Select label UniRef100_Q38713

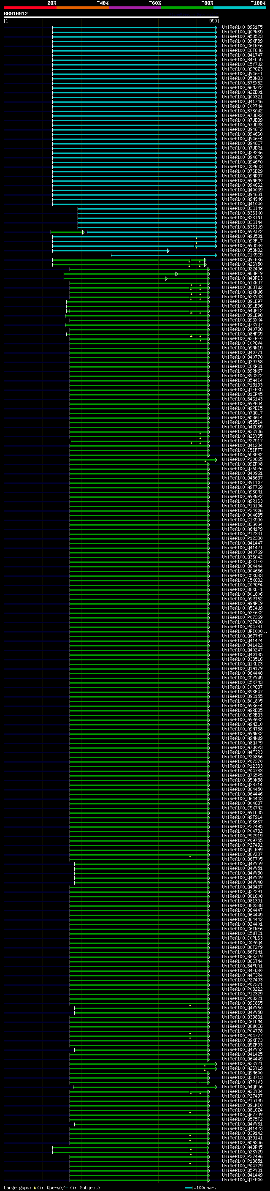click(x=242, y=1077)
